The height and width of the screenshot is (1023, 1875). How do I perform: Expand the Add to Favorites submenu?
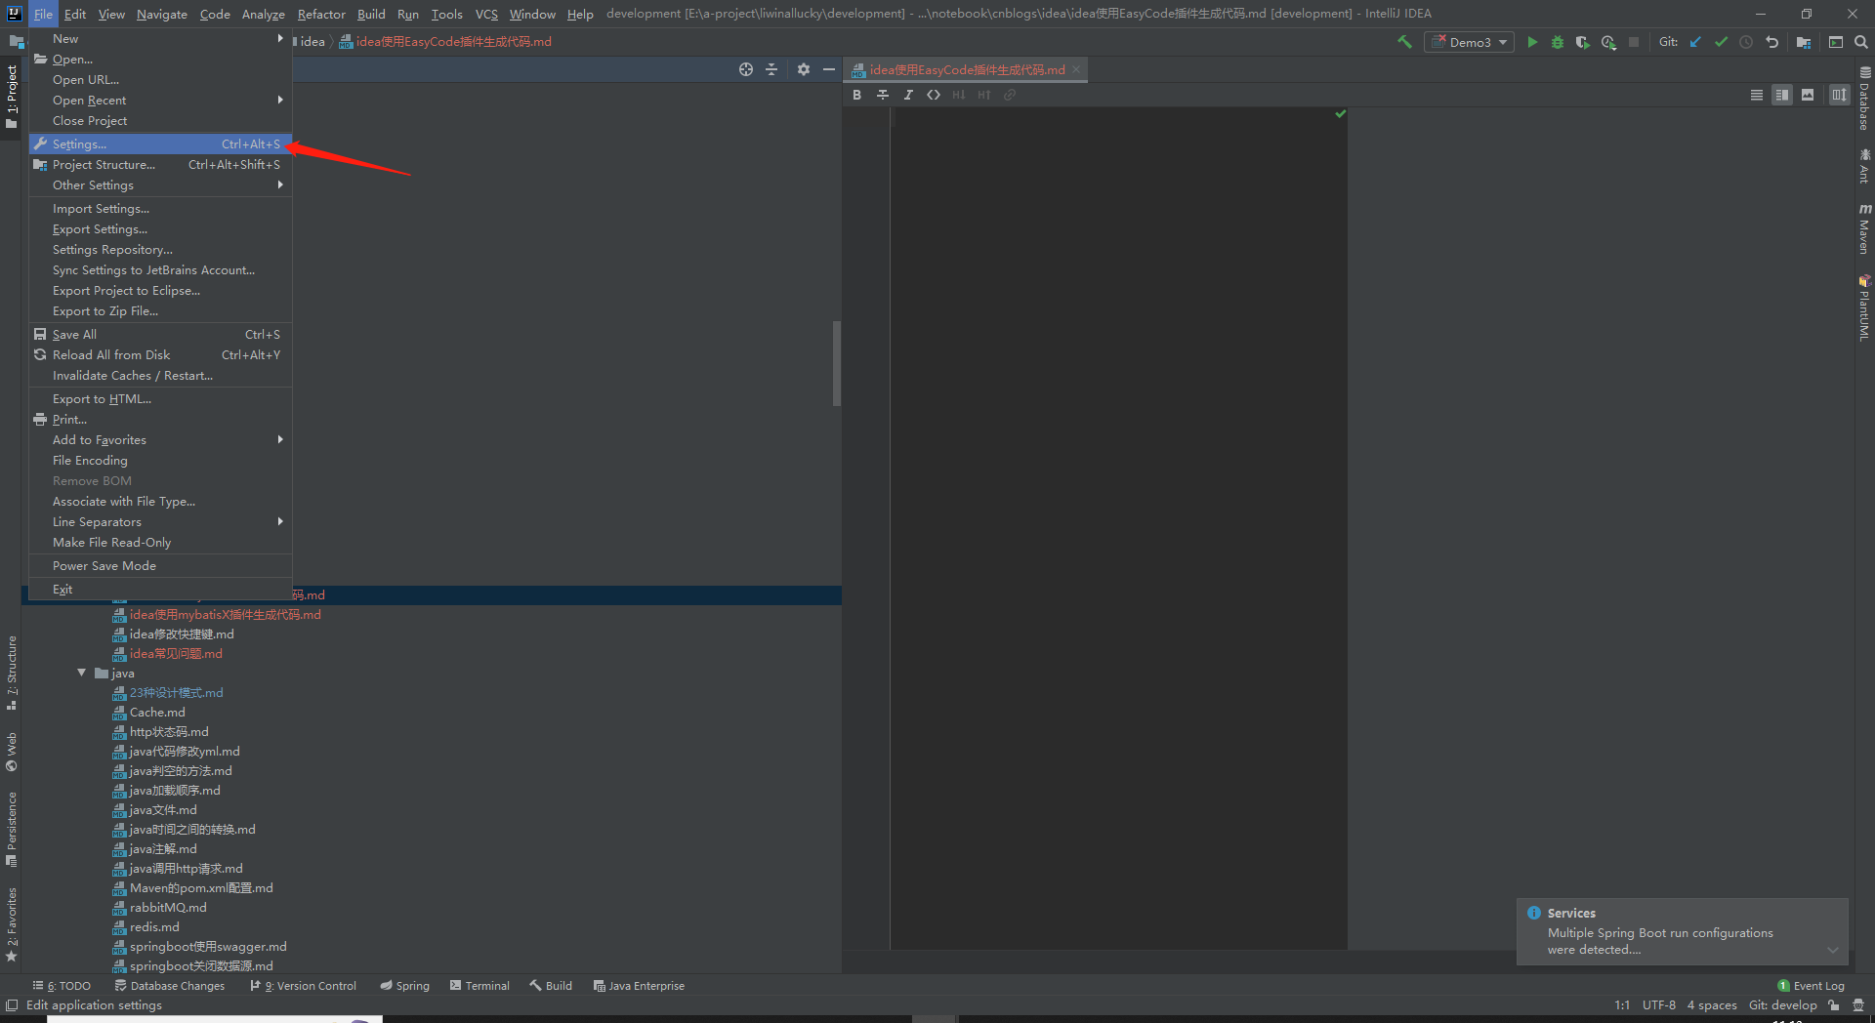tap(160, 440)
